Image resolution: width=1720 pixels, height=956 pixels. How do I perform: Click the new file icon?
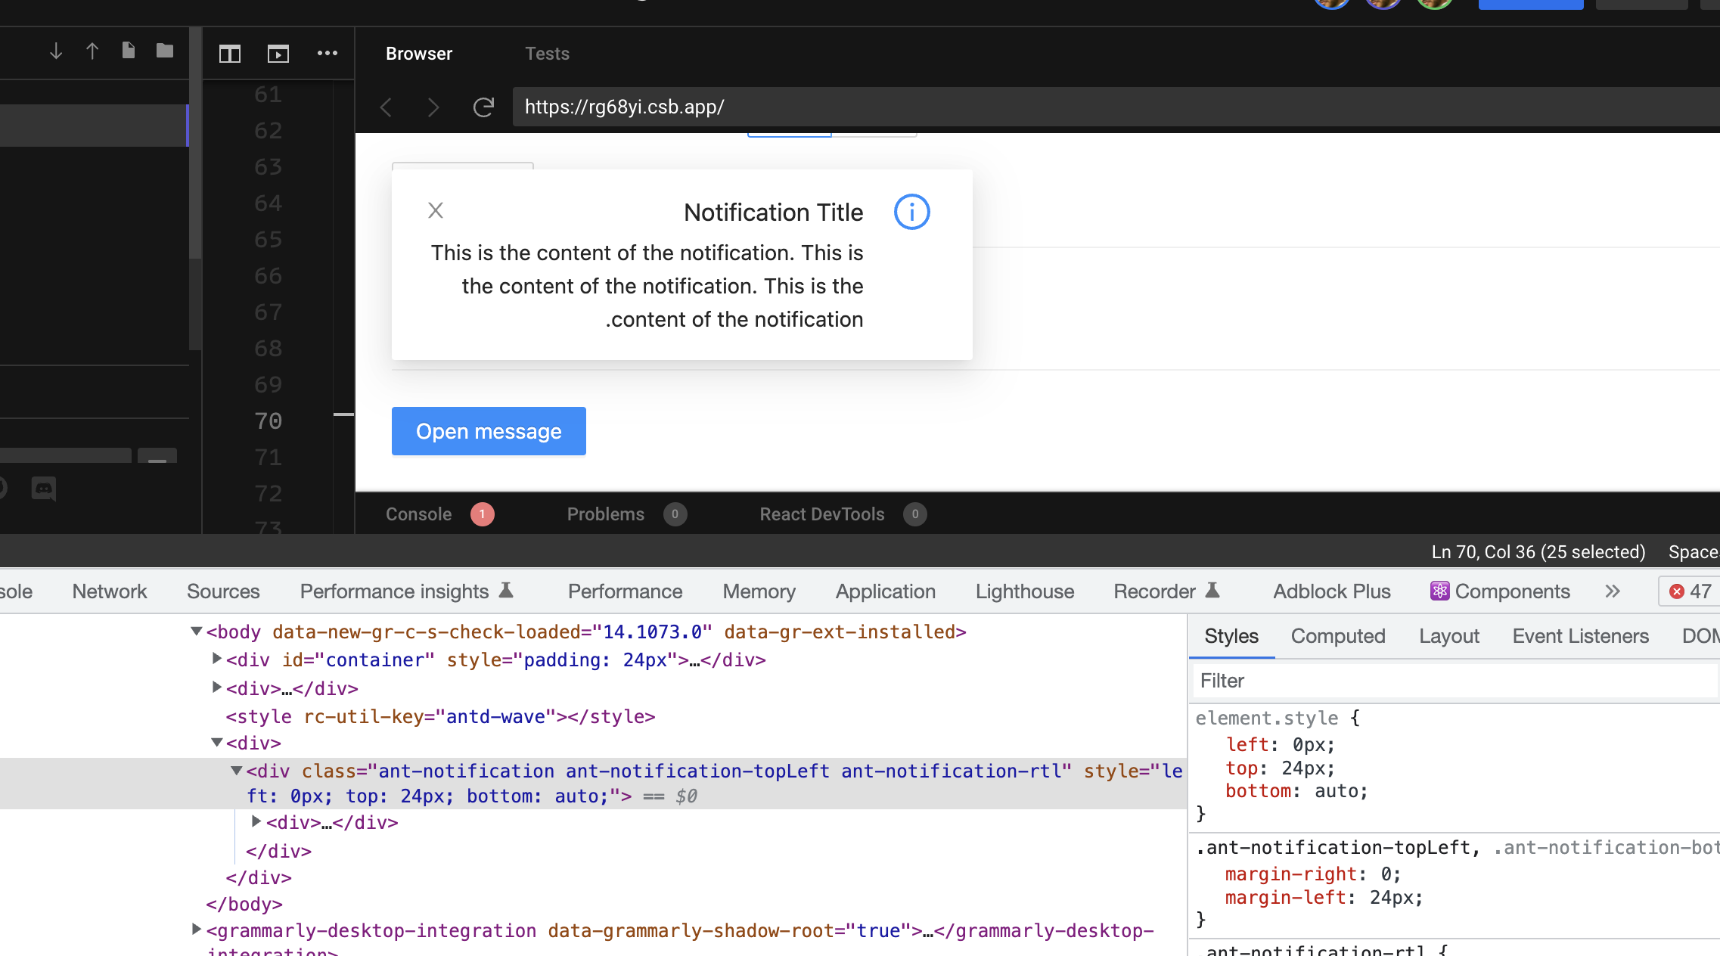point(129,51)
